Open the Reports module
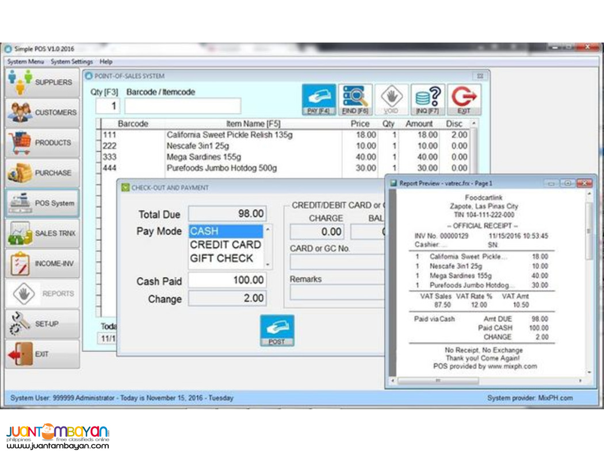This screenshot has width=604, height=453. coord(43,294)
